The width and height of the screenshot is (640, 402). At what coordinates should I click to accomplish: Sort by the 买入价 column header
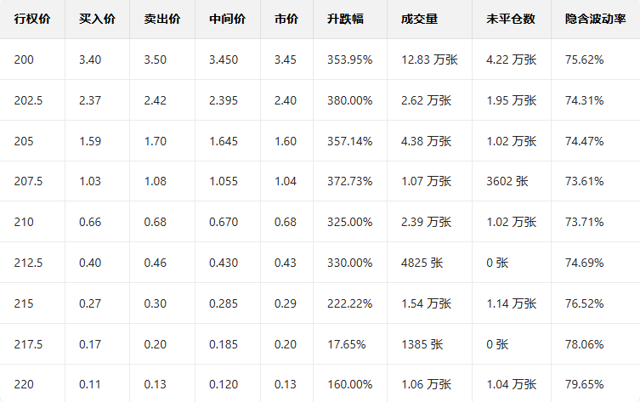[x=96, y=19]
